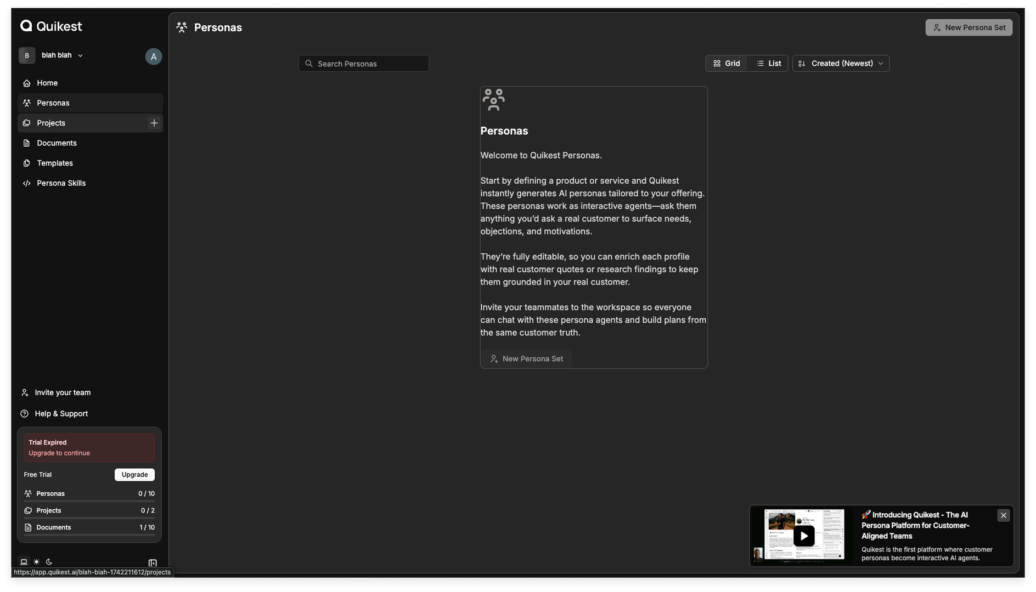1036x592 pixels.
Task: Click the Projects usage row 0 / 2
Action: (89, 511)
